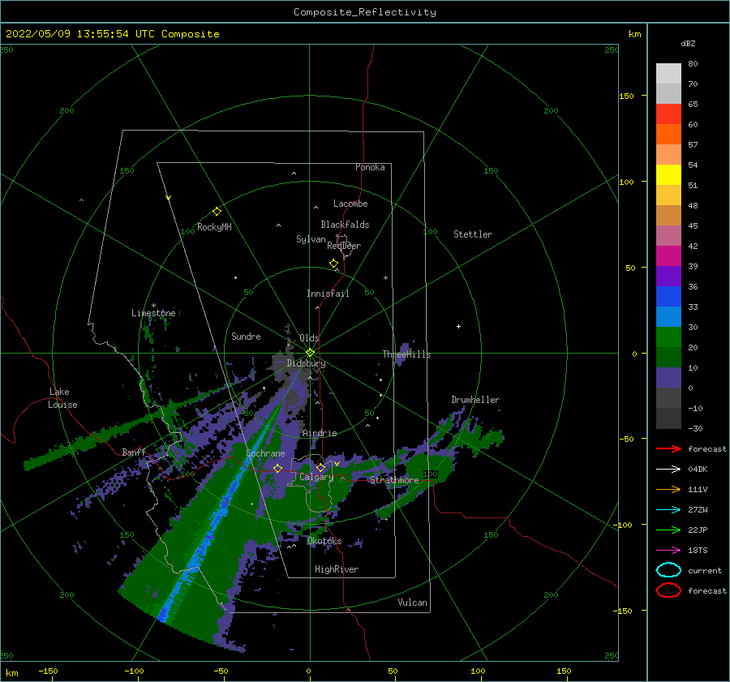Click the Didsbury label

click(306, 363)
